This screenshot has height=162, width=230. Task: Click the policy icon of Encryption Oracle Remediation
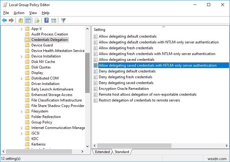[x=96, y=89]
